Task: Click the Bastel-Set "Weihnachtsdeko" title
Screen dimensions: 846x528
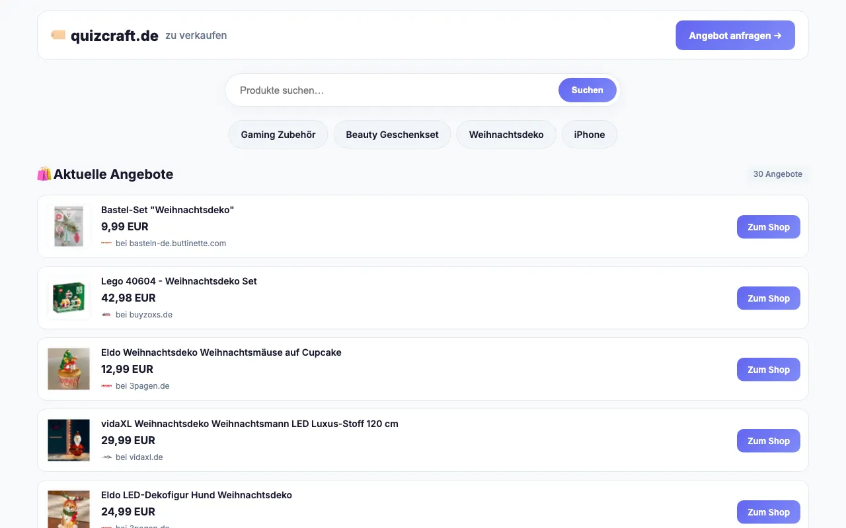Action: (168, 210)
